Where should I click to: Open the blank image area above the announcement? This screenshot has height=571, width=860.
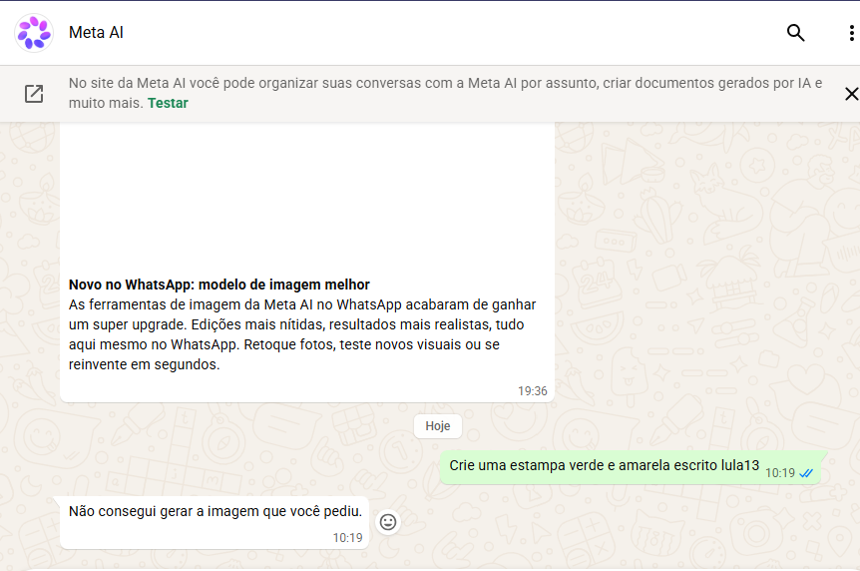[x=307, y=198]
